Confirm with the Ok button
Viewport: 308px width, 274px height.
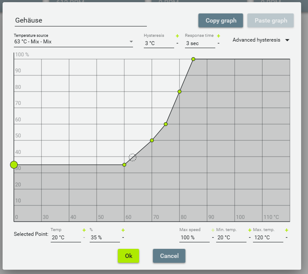129,256
